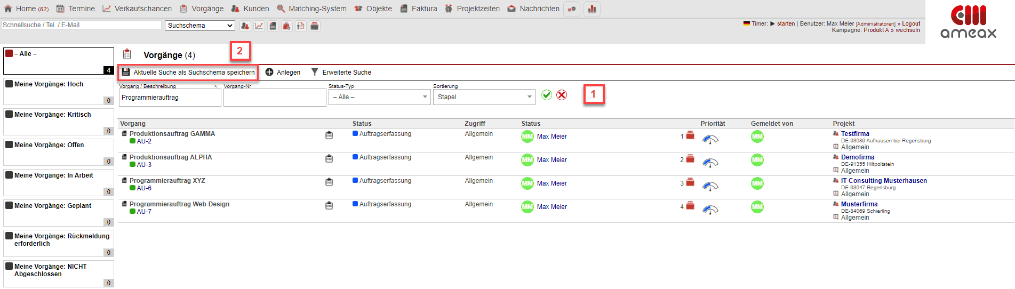Viewport: 1015px width, 289px height.
Task: Open Produktionsauftrag GAMMA entry
Action: pos(172,134)
